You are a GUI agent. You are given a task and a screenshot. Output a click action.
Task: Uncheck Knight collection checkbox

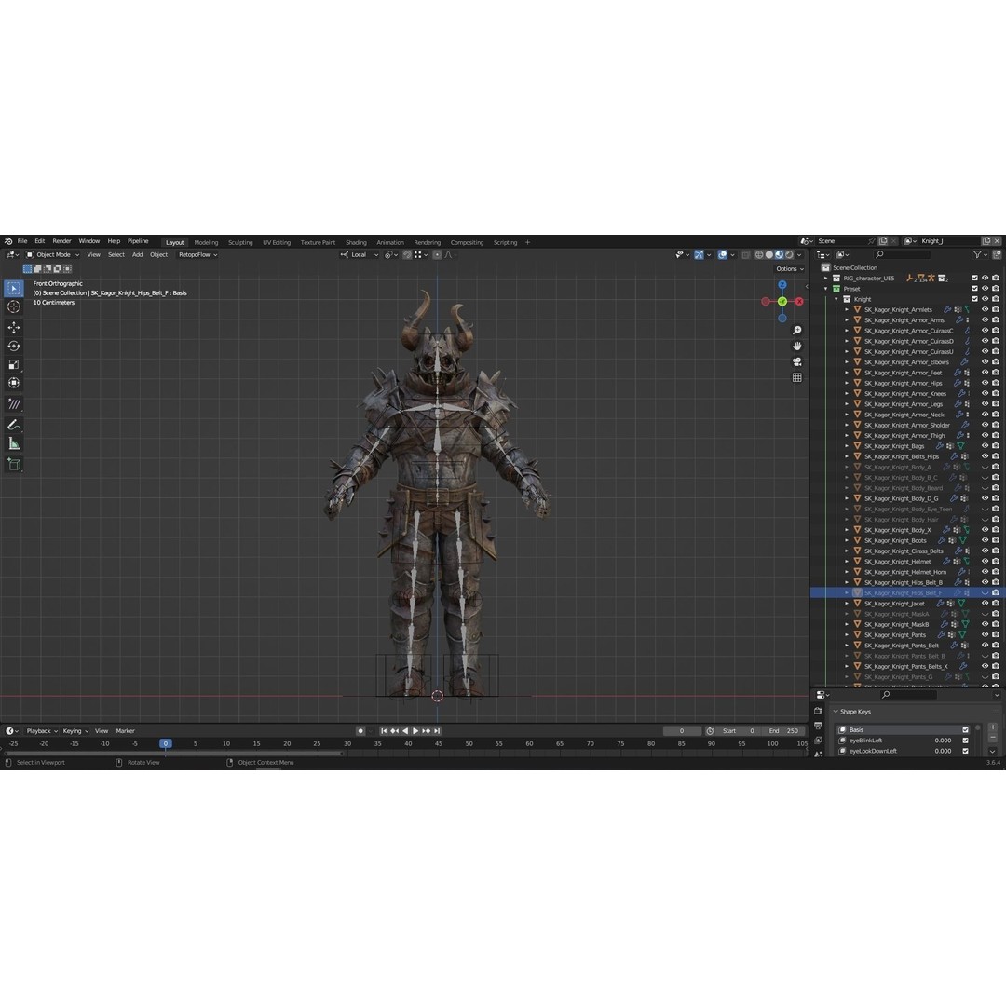coord(974,299)
